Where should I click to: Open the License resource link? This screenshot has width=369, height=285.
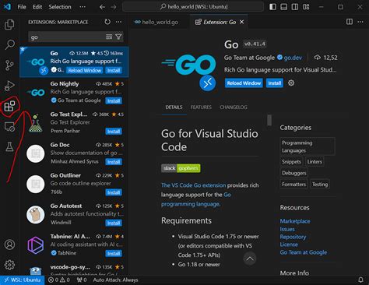[x=289, y=245]
